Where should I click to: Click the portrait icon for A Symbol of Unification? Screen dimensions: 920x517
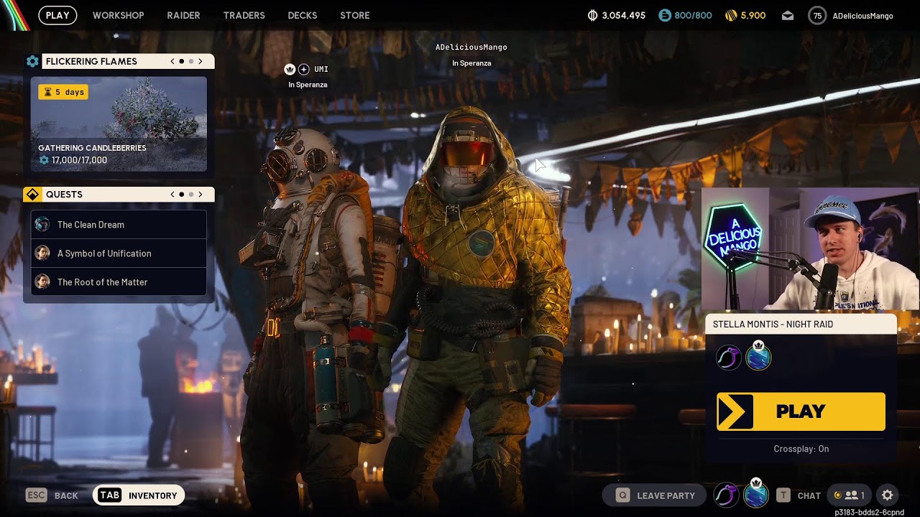42,253
